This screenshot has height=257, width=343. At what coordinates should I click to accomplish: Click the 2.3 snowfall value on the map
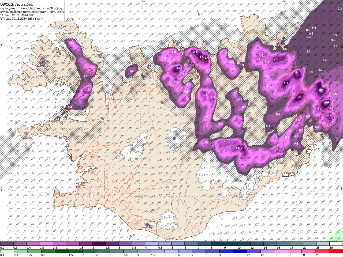(x=243, y=148)
